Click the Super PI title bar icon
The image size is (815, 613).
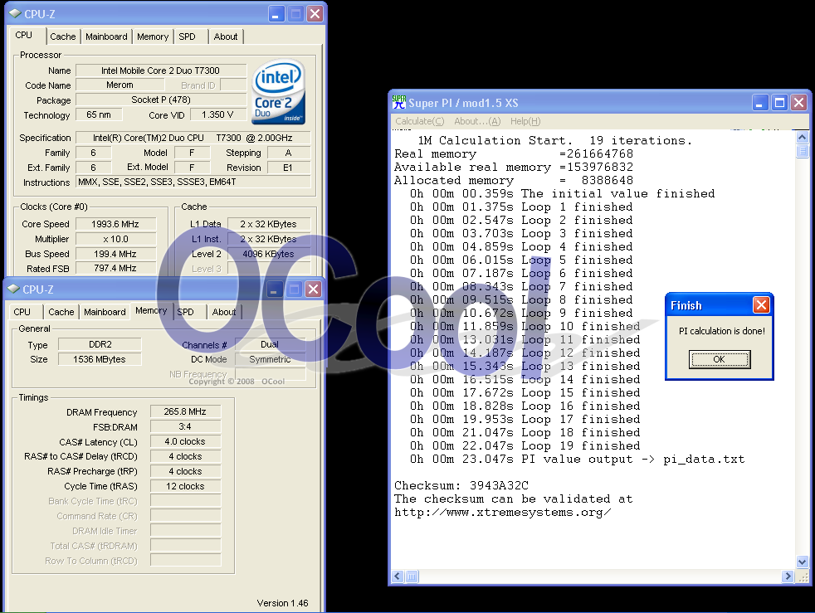398,102
